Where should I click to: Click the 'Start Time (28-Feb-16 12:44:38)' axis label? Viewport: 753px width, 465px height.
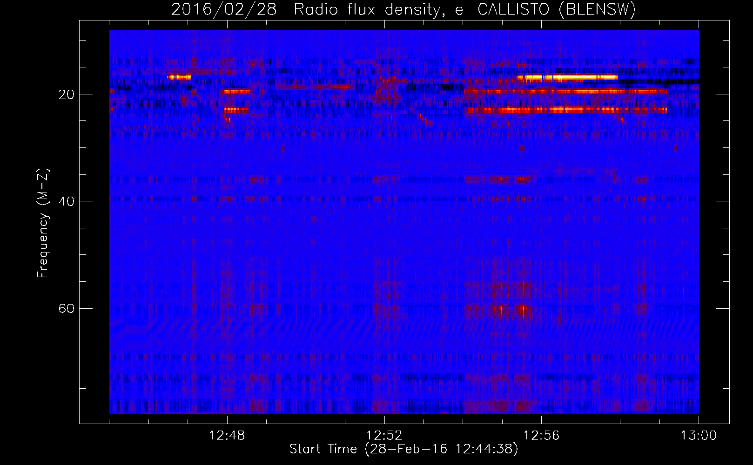point(403,449)
